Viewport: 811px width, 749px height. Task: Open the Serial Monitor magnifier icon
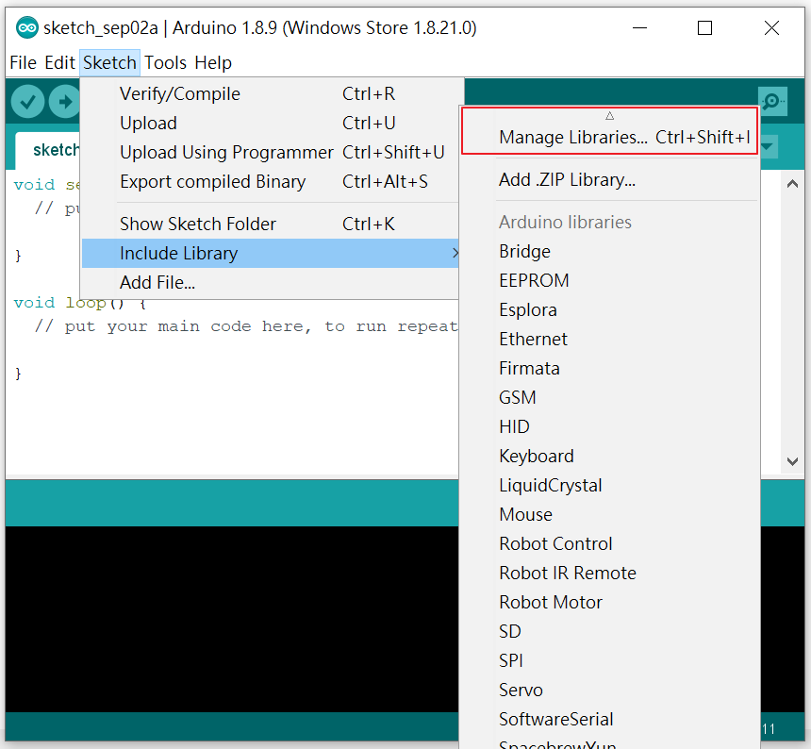[x=773, y=101]
